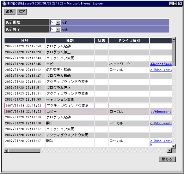This screenshot has height=174, width=184.
Task: Open the \\asset2 network path link
Action: point(161,64)
